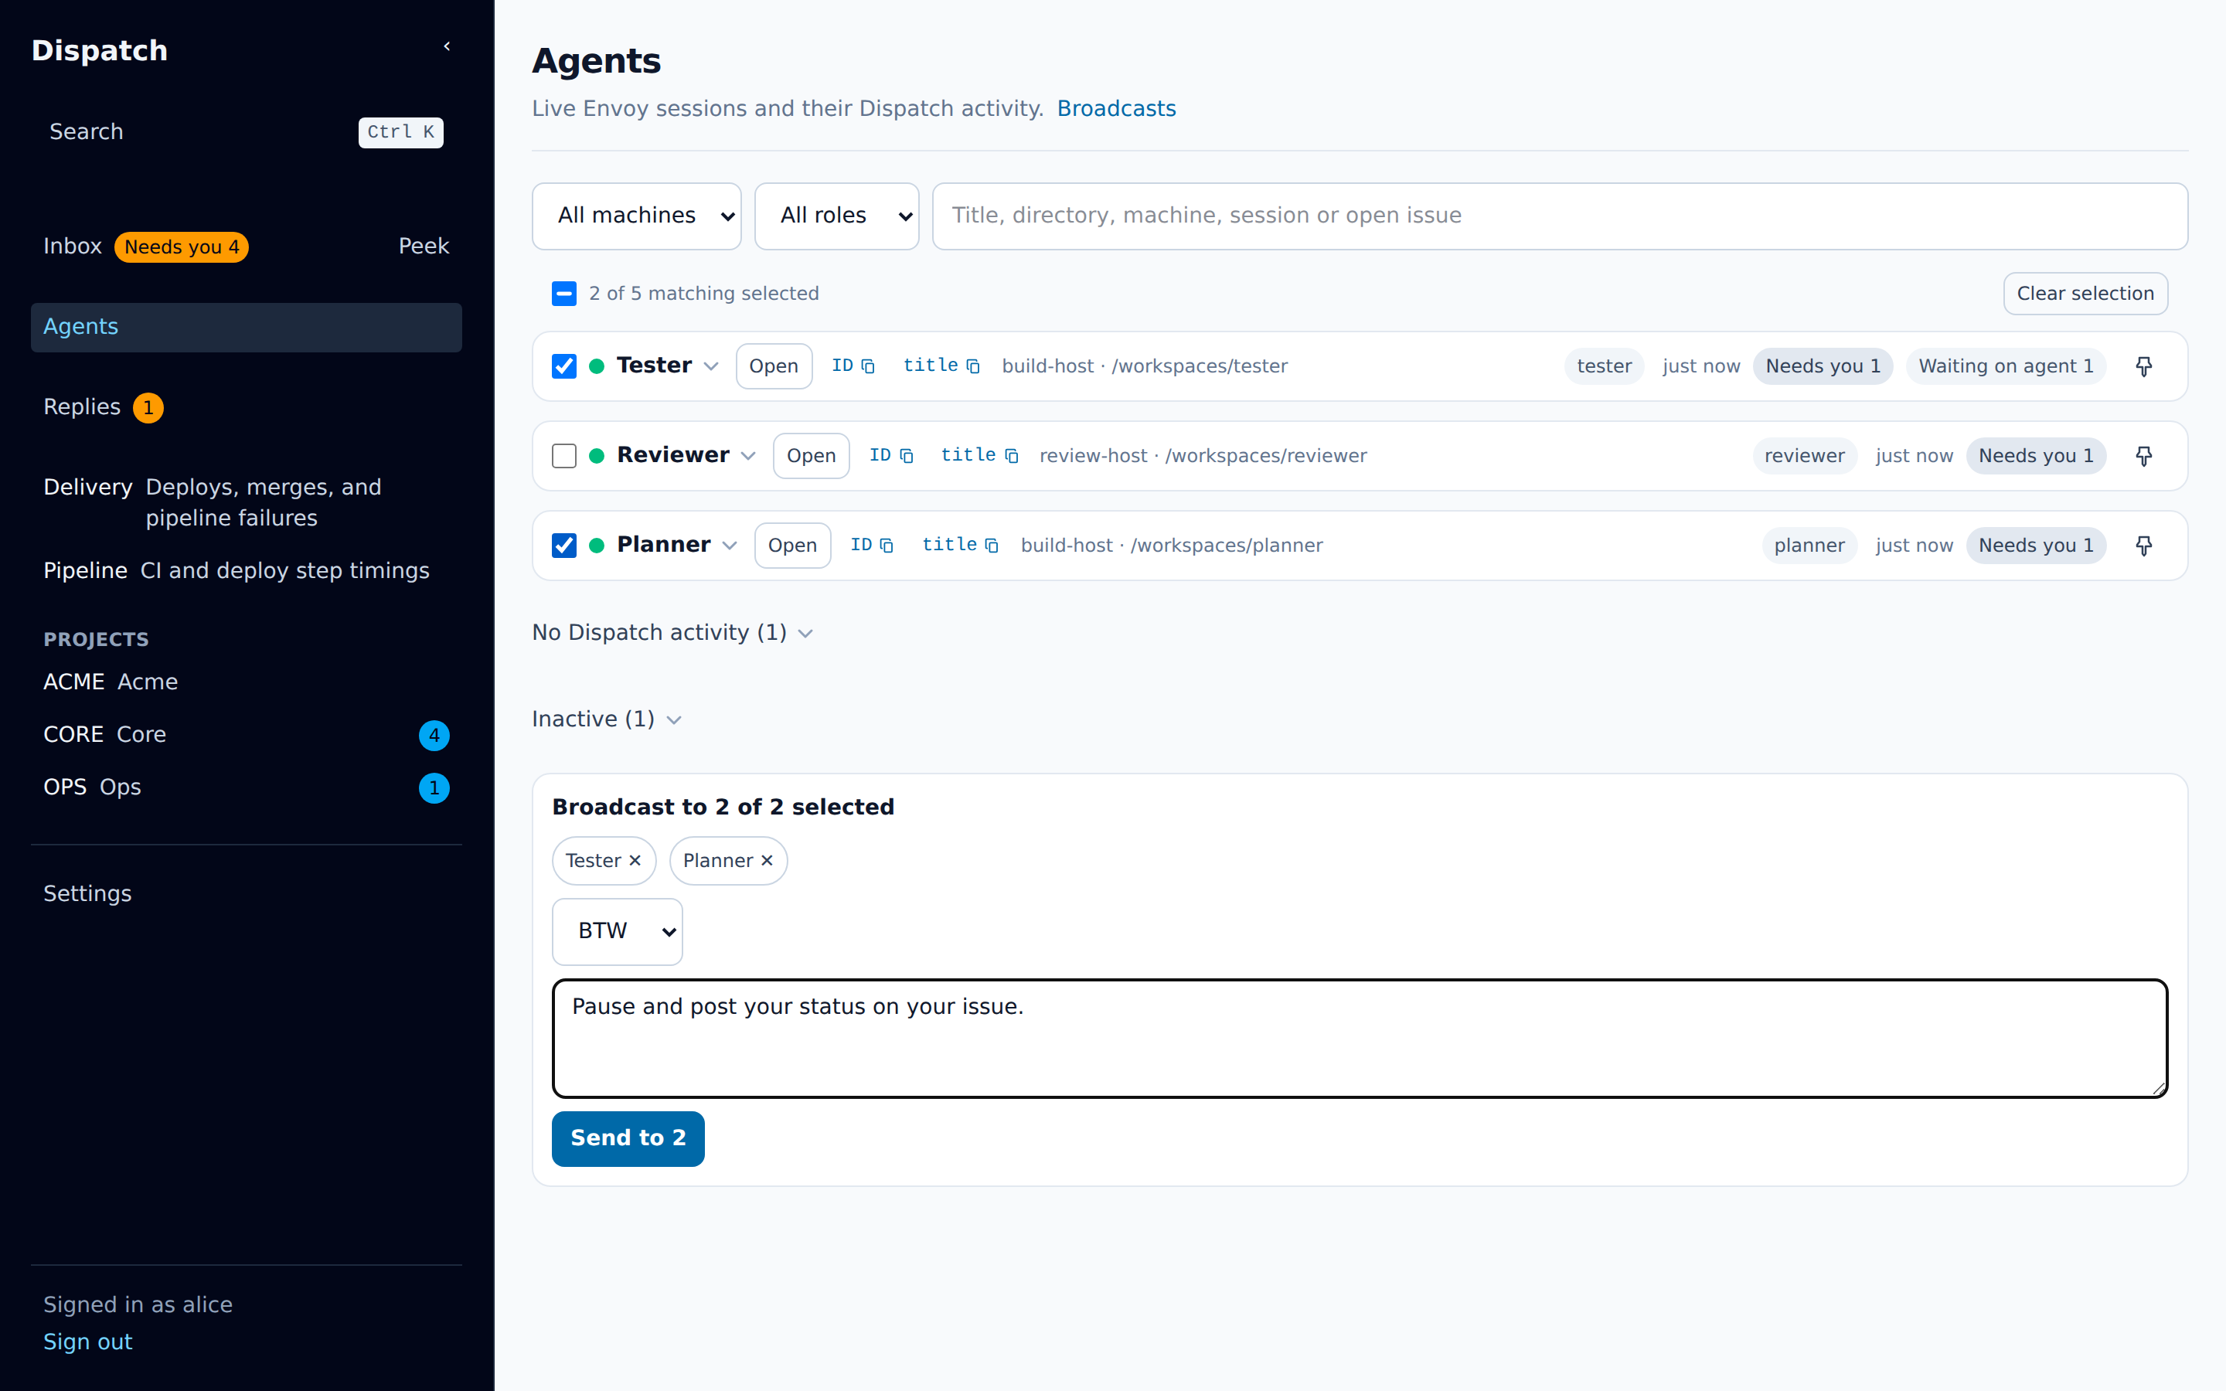Viewport: 2226px width, 1391px height.
Task: Click the Inbox Needs you 4 badge
Action: [181, 247]
